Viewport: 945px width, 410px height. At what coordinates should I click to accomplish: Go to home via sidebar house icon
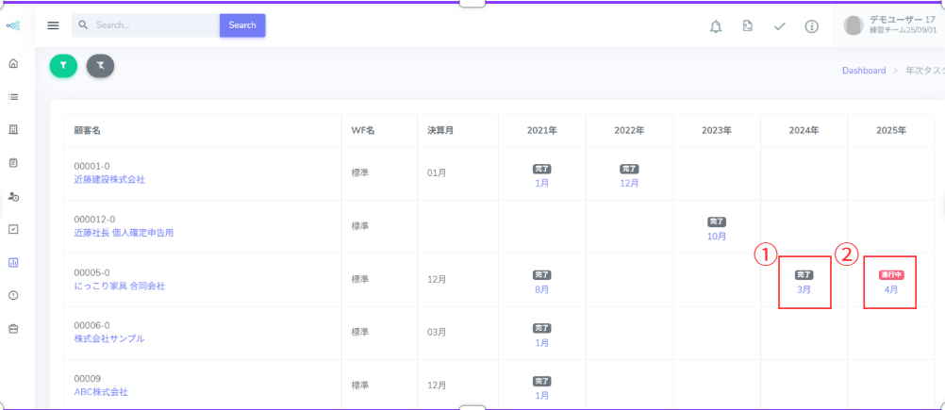(x=13, y=64)
